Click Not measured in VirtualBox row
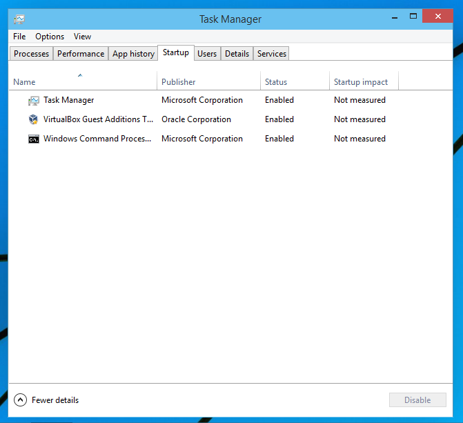463x423 pixels. pyautogui.click(x=359, y=119)
